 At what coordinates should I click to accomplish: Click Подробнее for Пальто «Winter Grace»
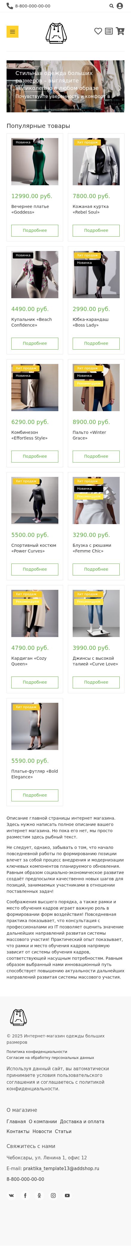pos(96,456)
